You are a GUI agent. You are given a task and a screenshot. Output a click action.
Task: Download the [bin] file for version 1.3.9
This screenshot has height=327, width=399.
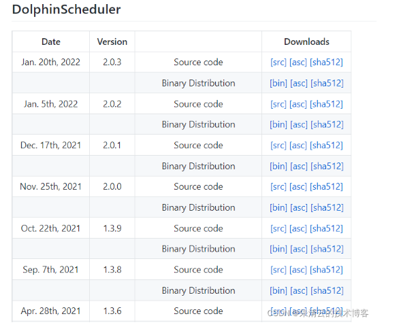(x=278, y=249)
